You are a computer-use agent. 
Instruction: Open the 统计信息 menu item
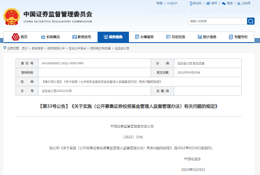pos(207,37)
